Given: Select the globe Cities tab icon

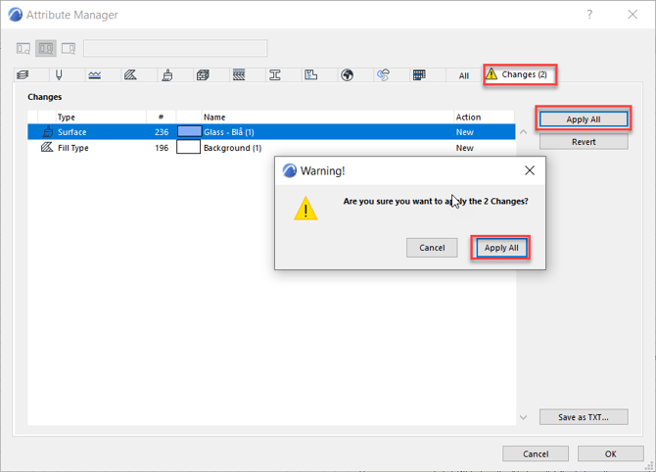Looking at the screenshot, I should (x=347, y=75).
